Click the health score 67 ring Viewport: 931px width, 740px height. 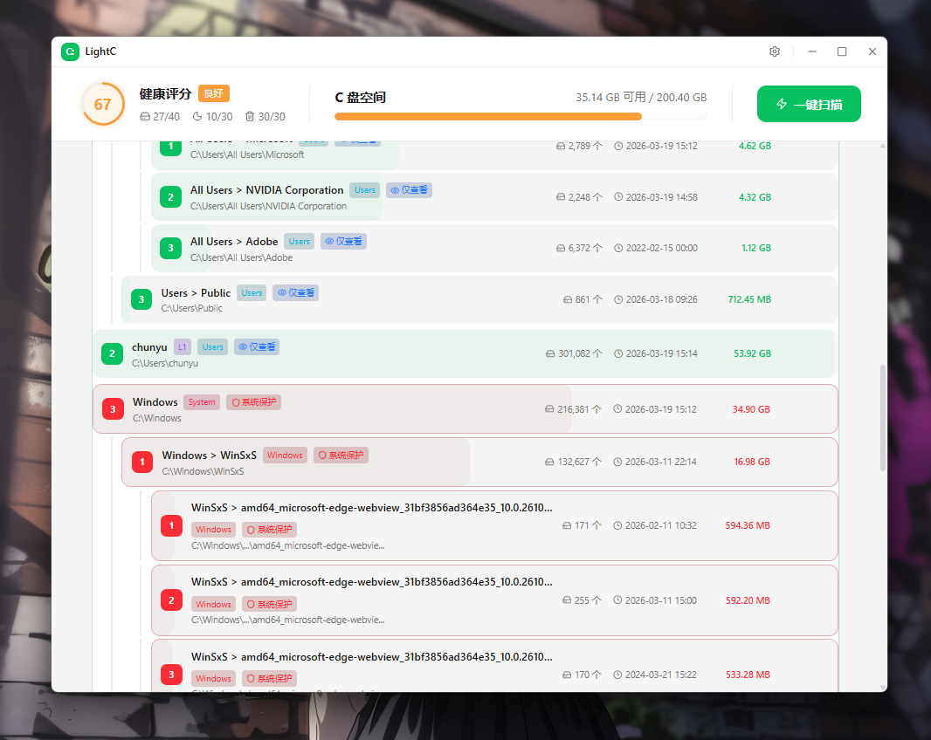point(103,104)
